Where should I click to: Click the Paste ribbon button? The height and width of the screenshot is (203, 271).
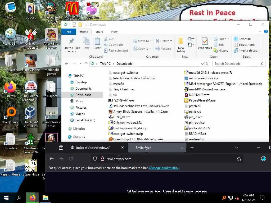[x=97, y=44]
